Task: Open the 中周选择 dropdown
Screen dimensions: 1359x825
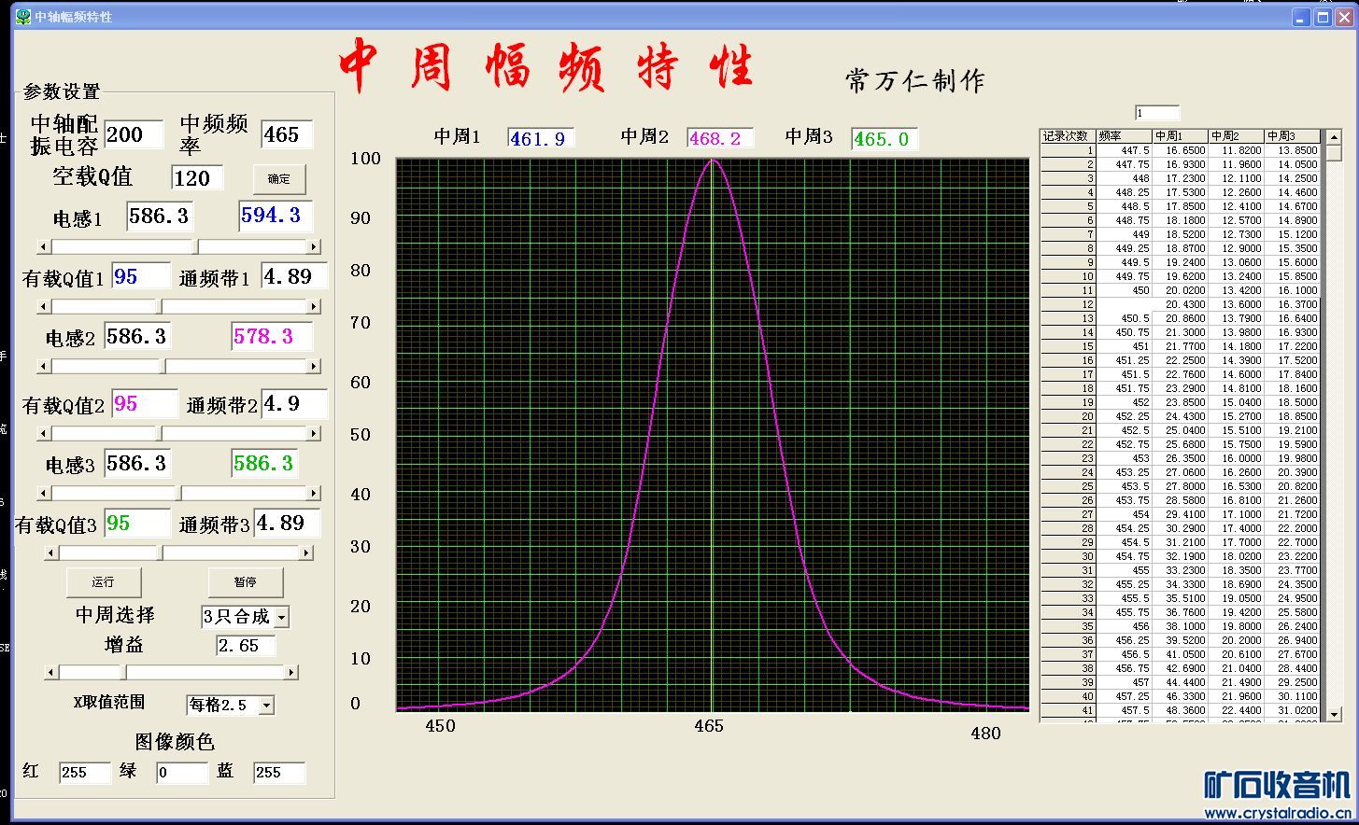Action: (282, 617)
